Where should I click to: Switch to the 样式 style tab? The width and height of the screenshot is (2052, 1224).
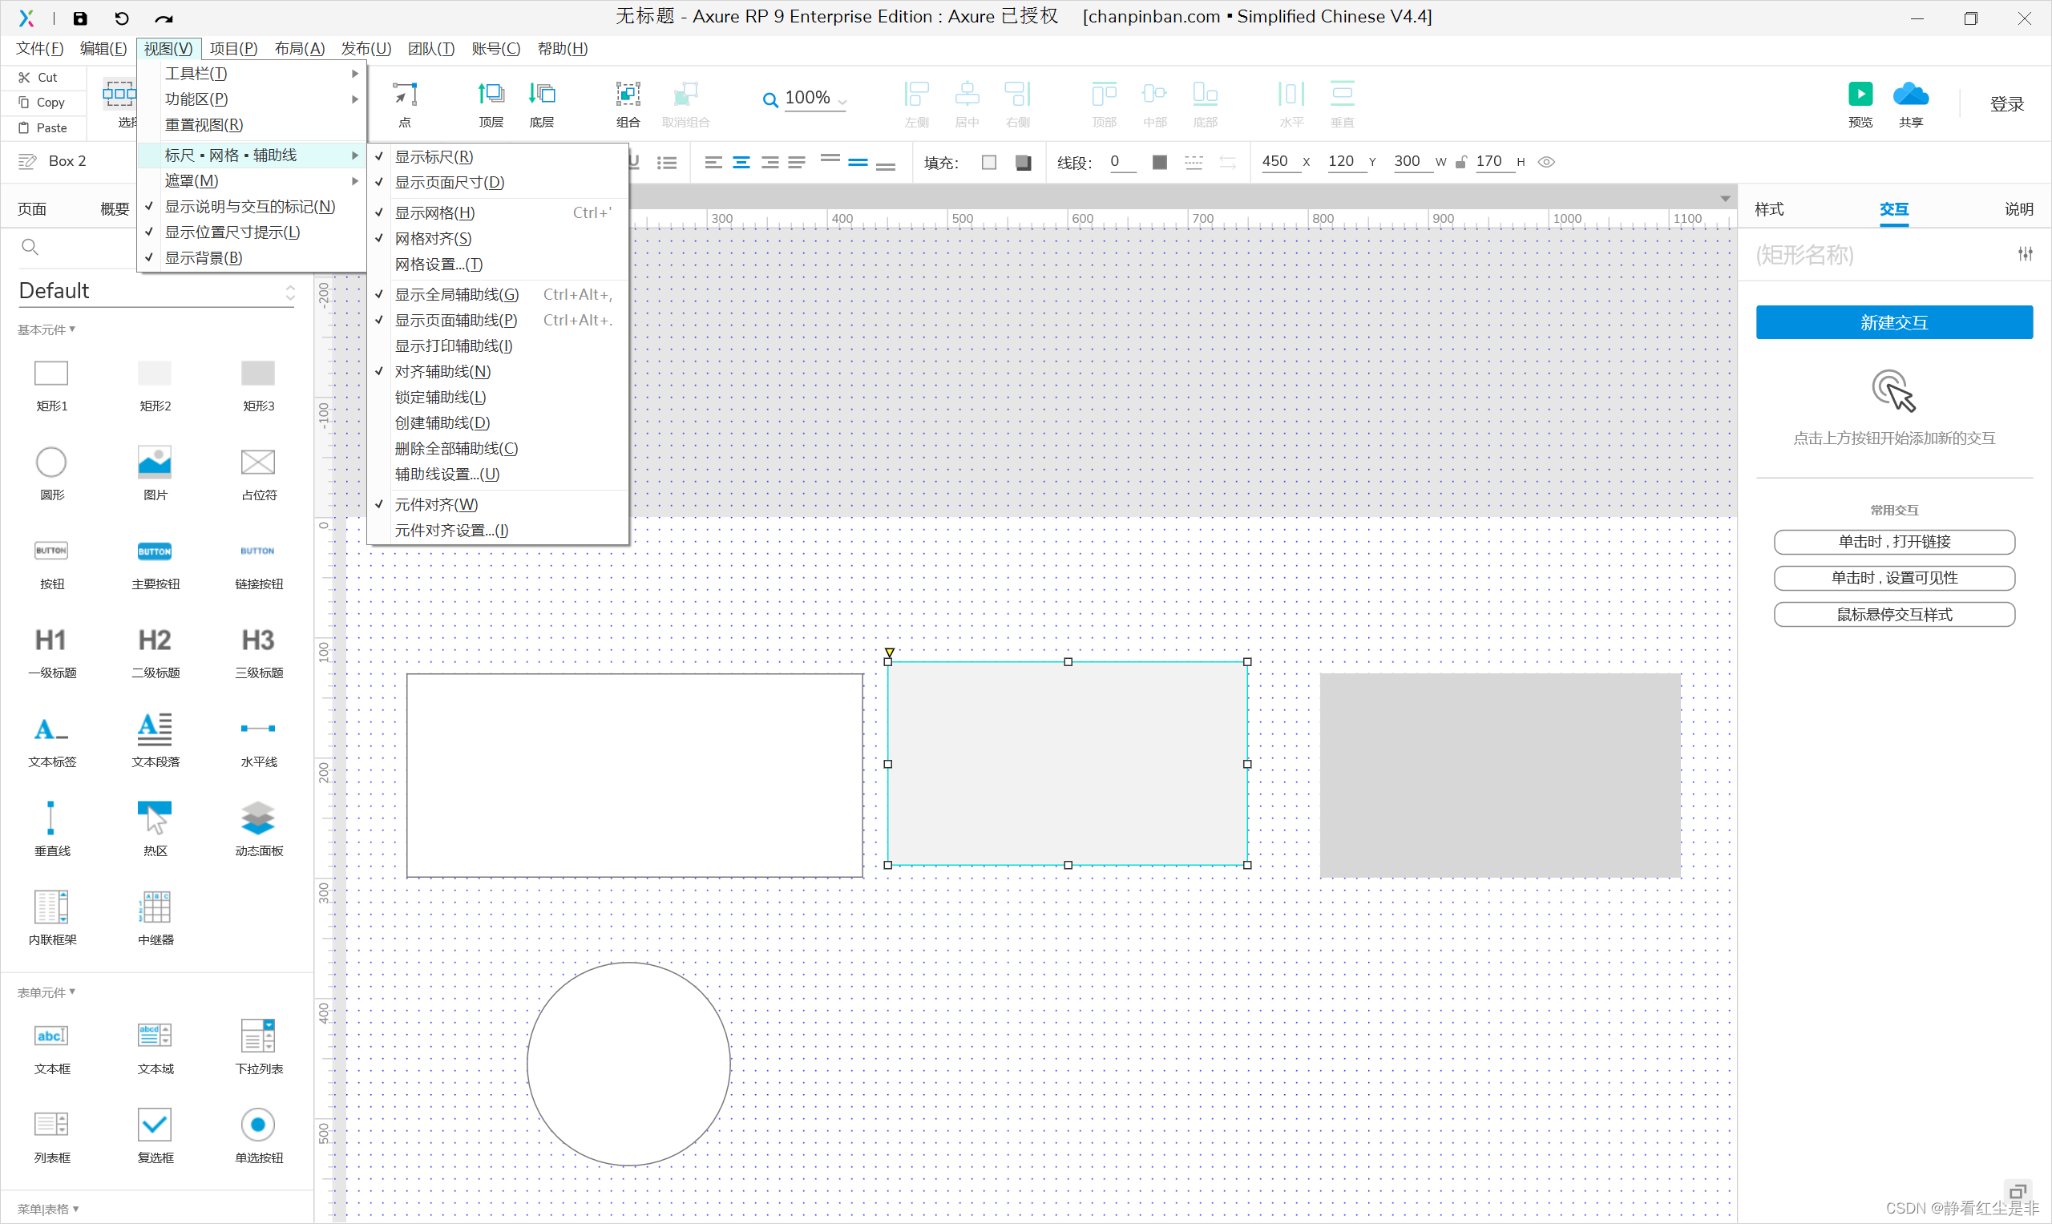click(x=1768, y=209)
